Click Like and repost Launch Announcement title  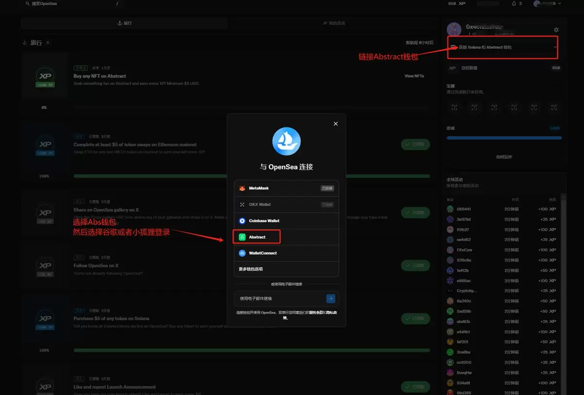(x=114, y=387)
